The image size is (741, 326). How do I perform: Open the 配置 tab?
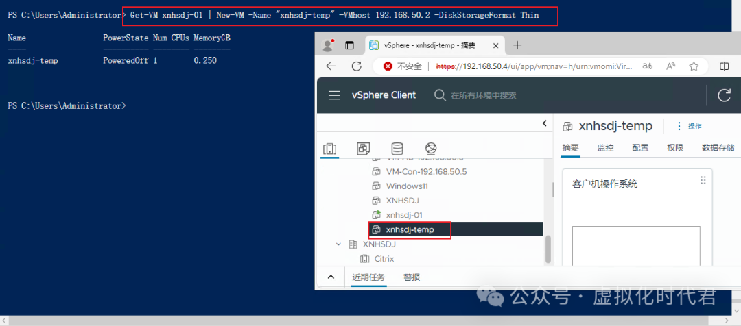click(640, 148)
